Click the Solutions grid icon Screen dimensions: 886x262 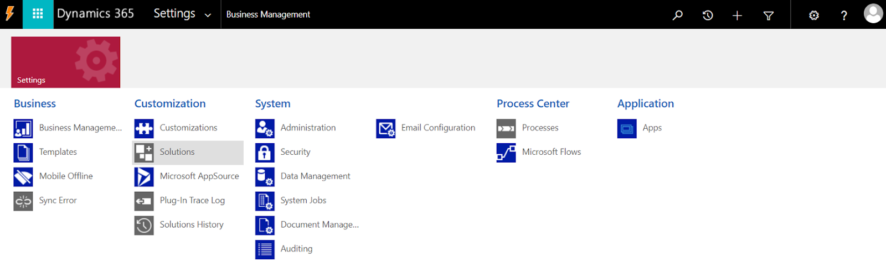144,153
